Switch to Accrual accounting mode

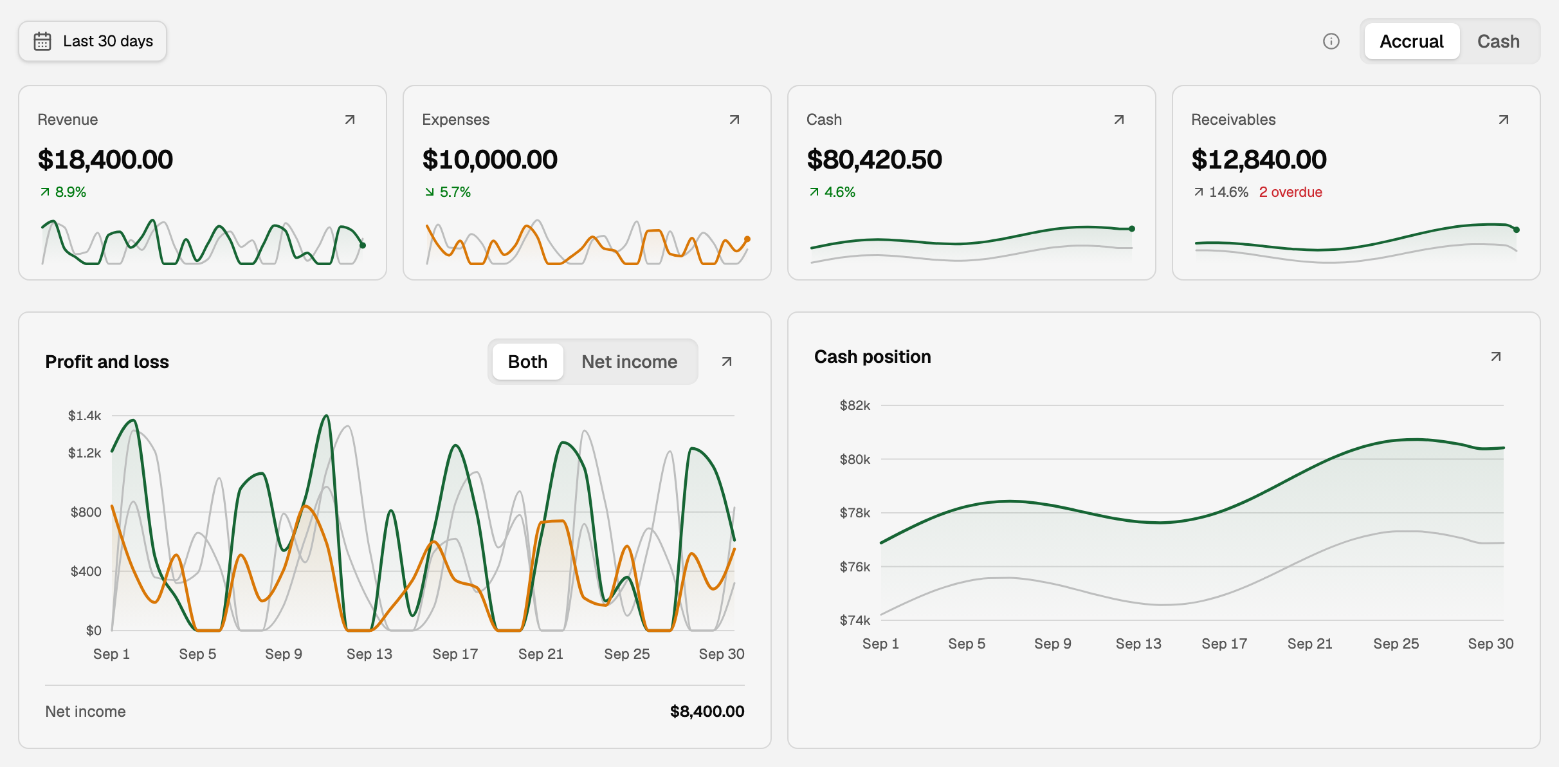point(1412,41)
